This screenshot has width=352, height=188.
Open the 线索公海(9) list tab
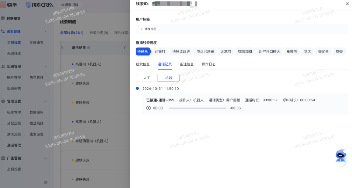pyautogui.click(x=99, y=33)
